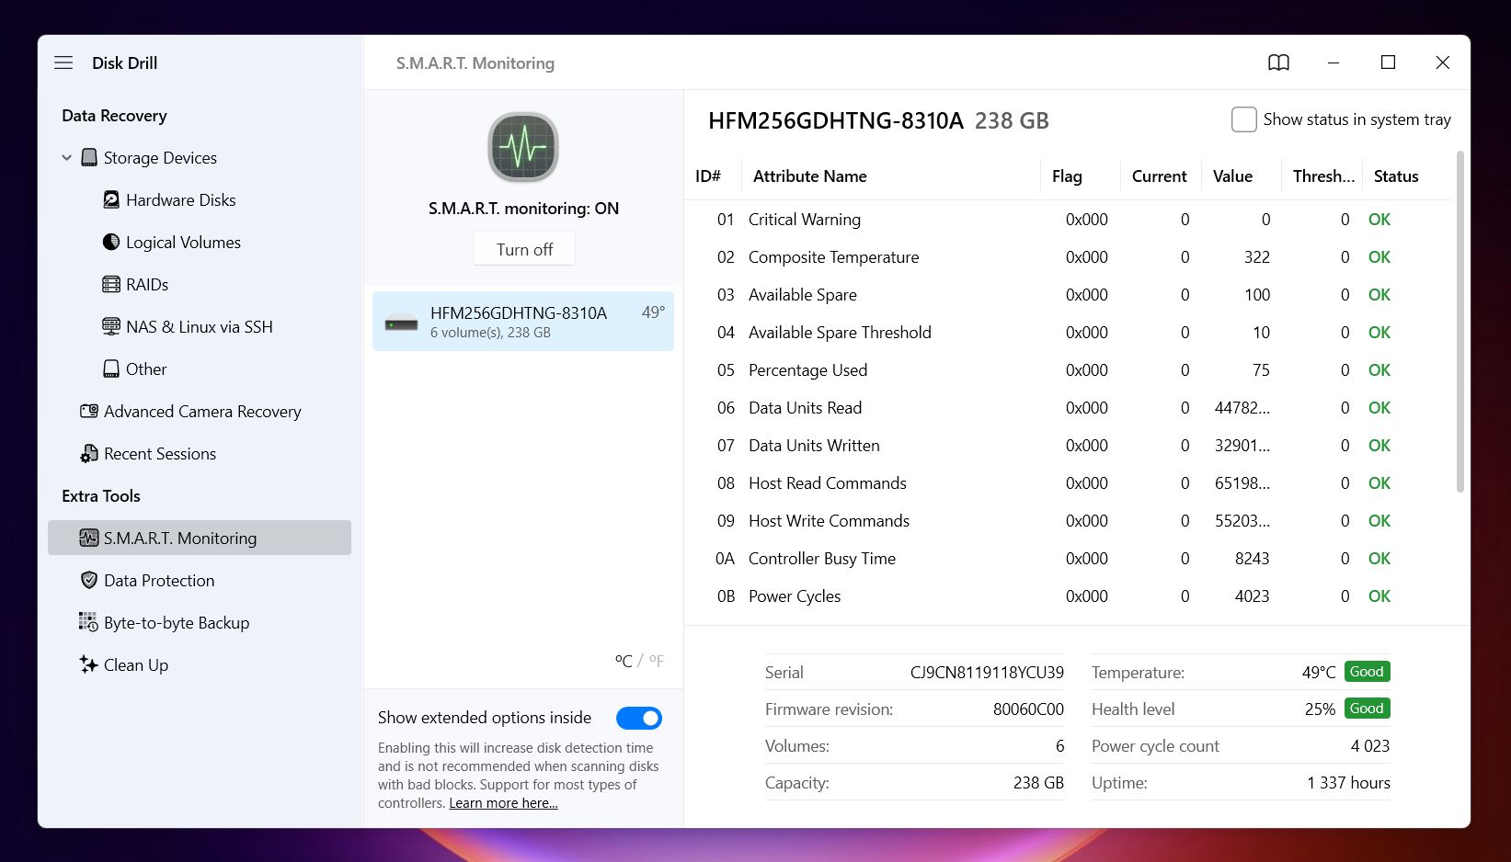Switch temperature to Fahrenheit
The image size is (1511, 862).
pos(657,661)
